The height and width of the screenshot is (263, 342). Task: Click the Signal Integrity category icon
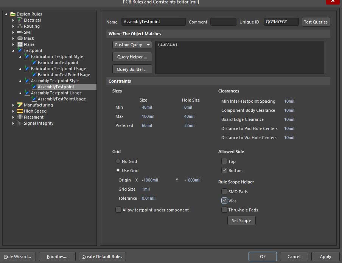pyautogui.click(x=20, y=123)
